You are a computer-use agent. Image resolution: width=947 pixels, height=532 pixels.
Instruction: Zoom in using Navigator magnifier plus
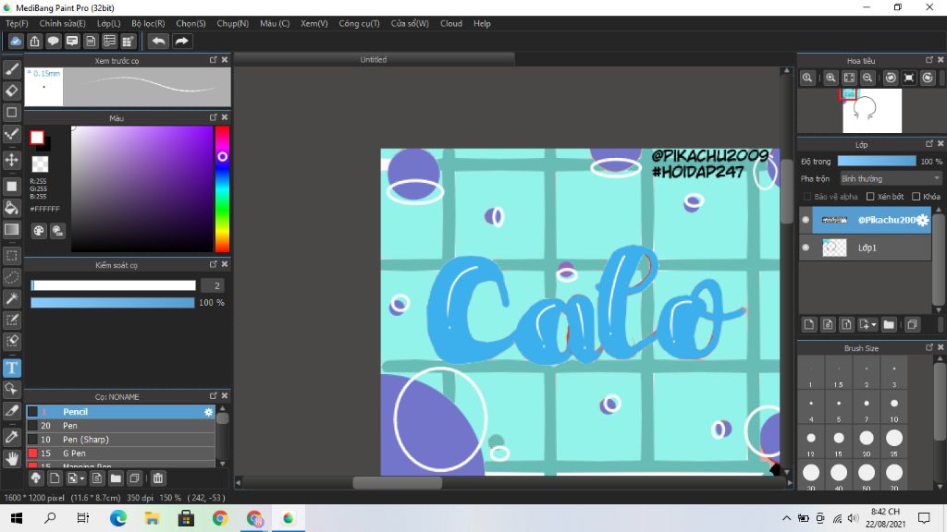click(x=830, y=78)
